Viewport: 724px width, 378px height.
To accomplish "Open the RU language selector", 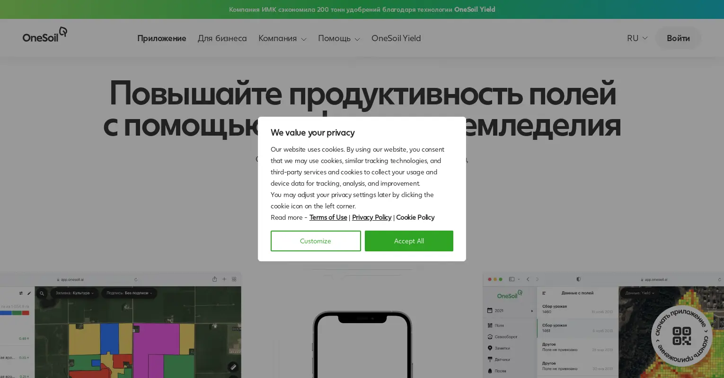I will pyautogui.click(x=637, y=38).
